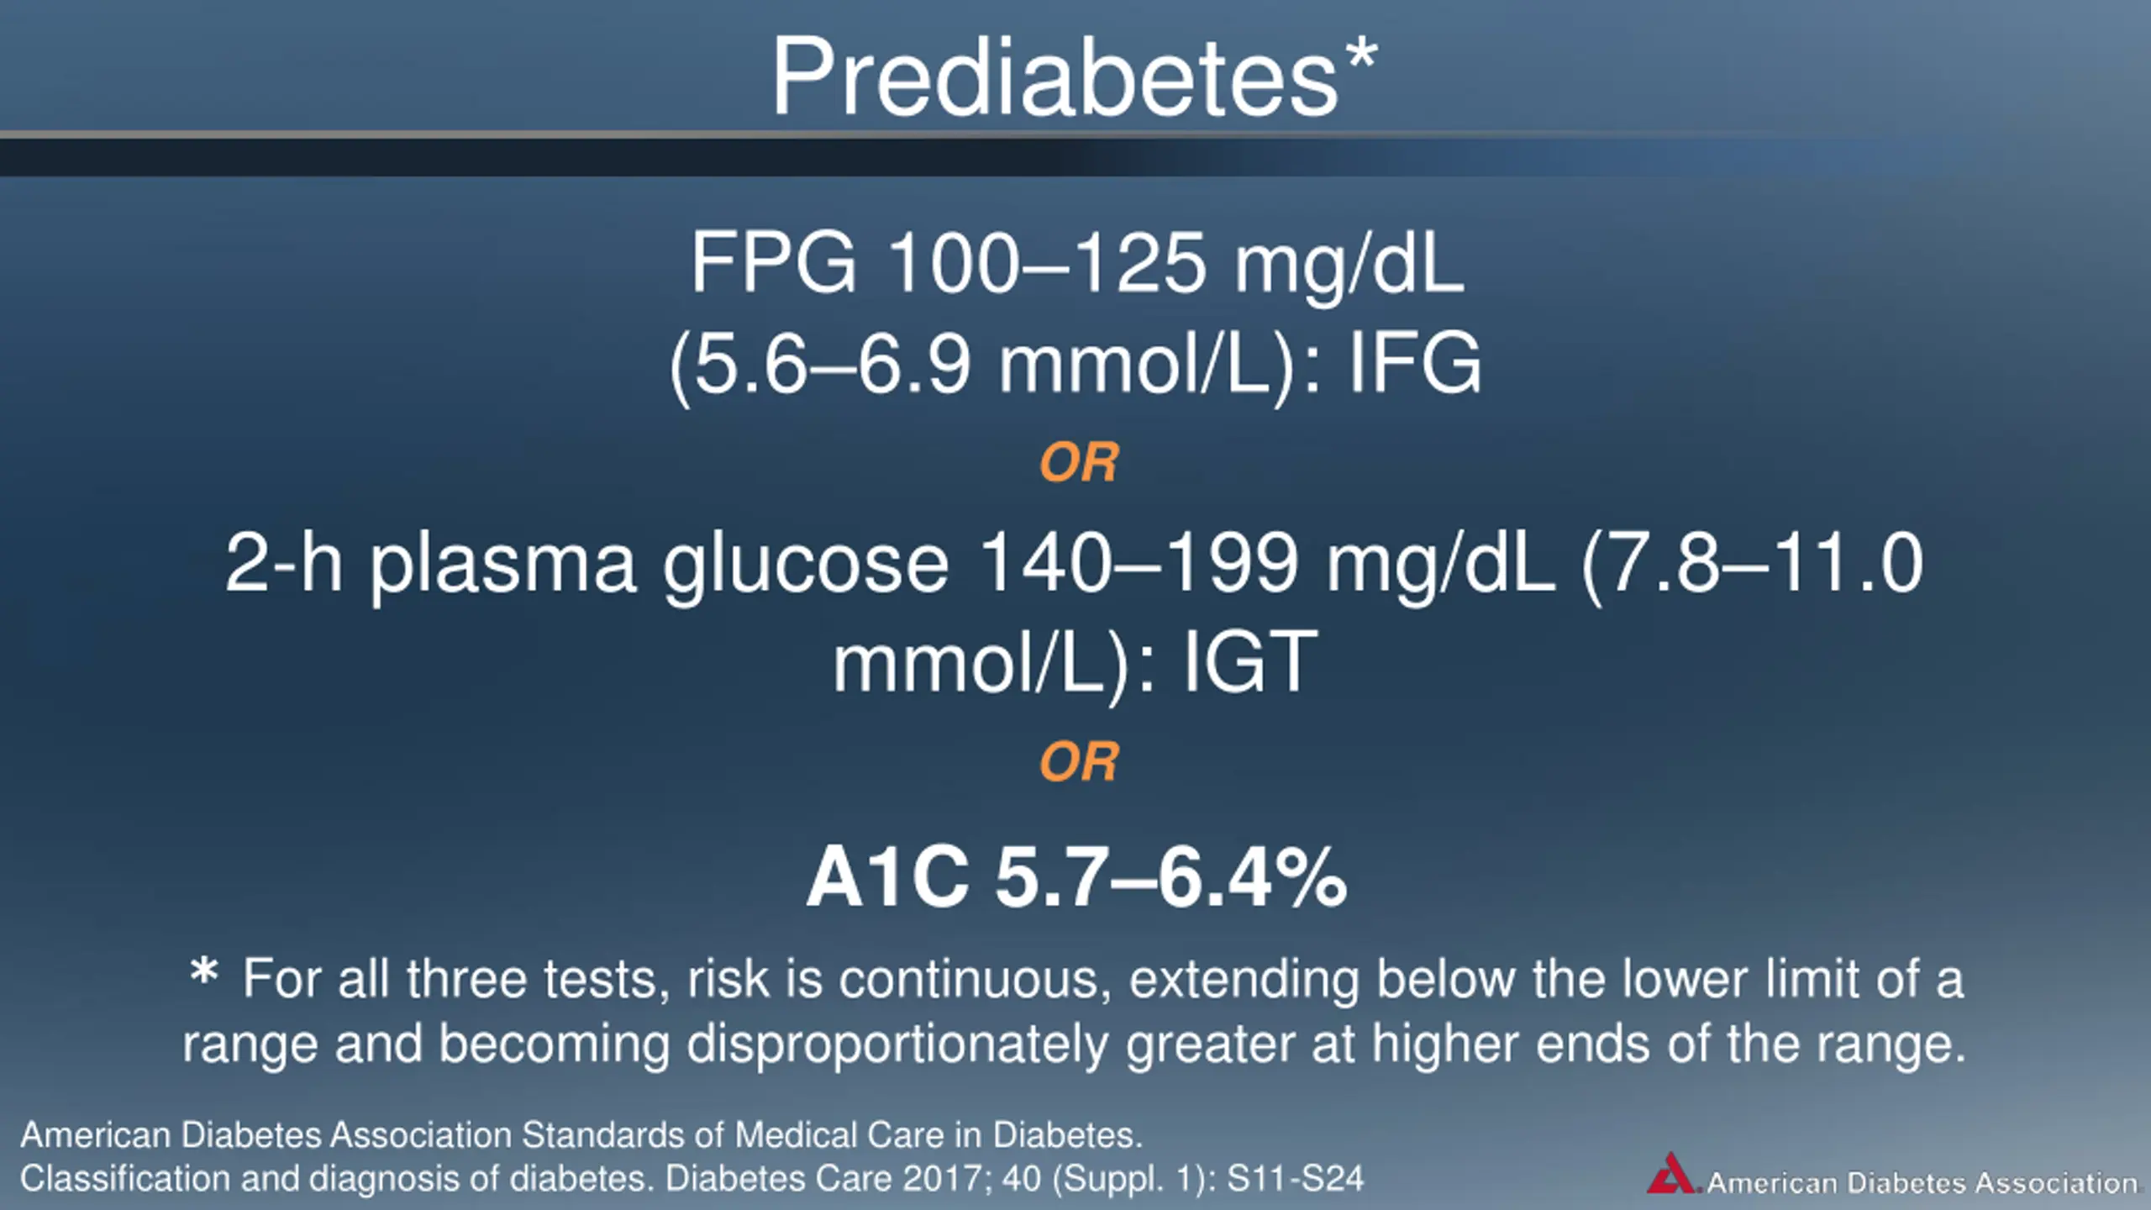Click the American Diabetes Association logo text

(1922, 1183)
